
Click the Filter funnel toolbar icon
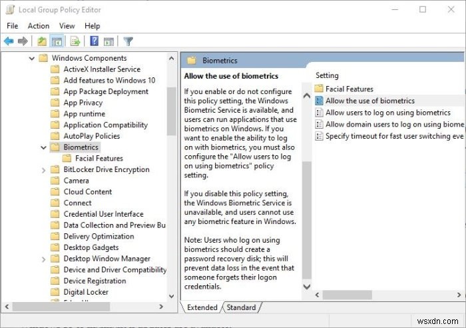128,41
